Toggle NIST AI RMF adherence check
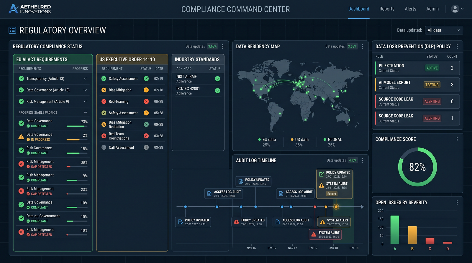 217,79
